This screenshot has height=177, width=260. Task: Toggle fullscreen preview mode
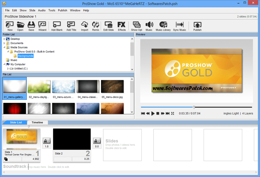173,113
